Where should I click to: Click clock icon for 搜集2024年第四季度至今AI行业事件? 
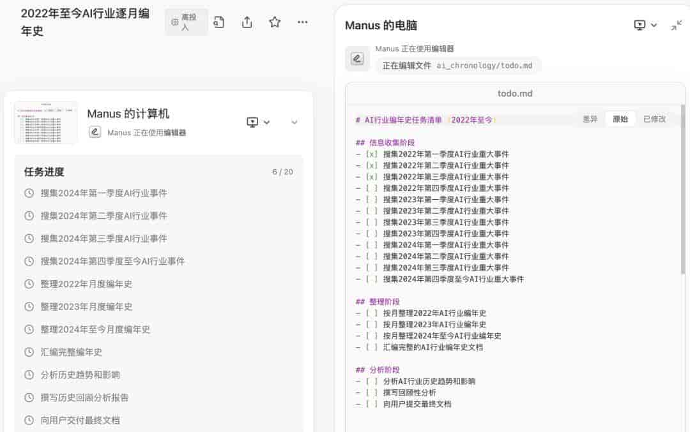tap(29, 261)
